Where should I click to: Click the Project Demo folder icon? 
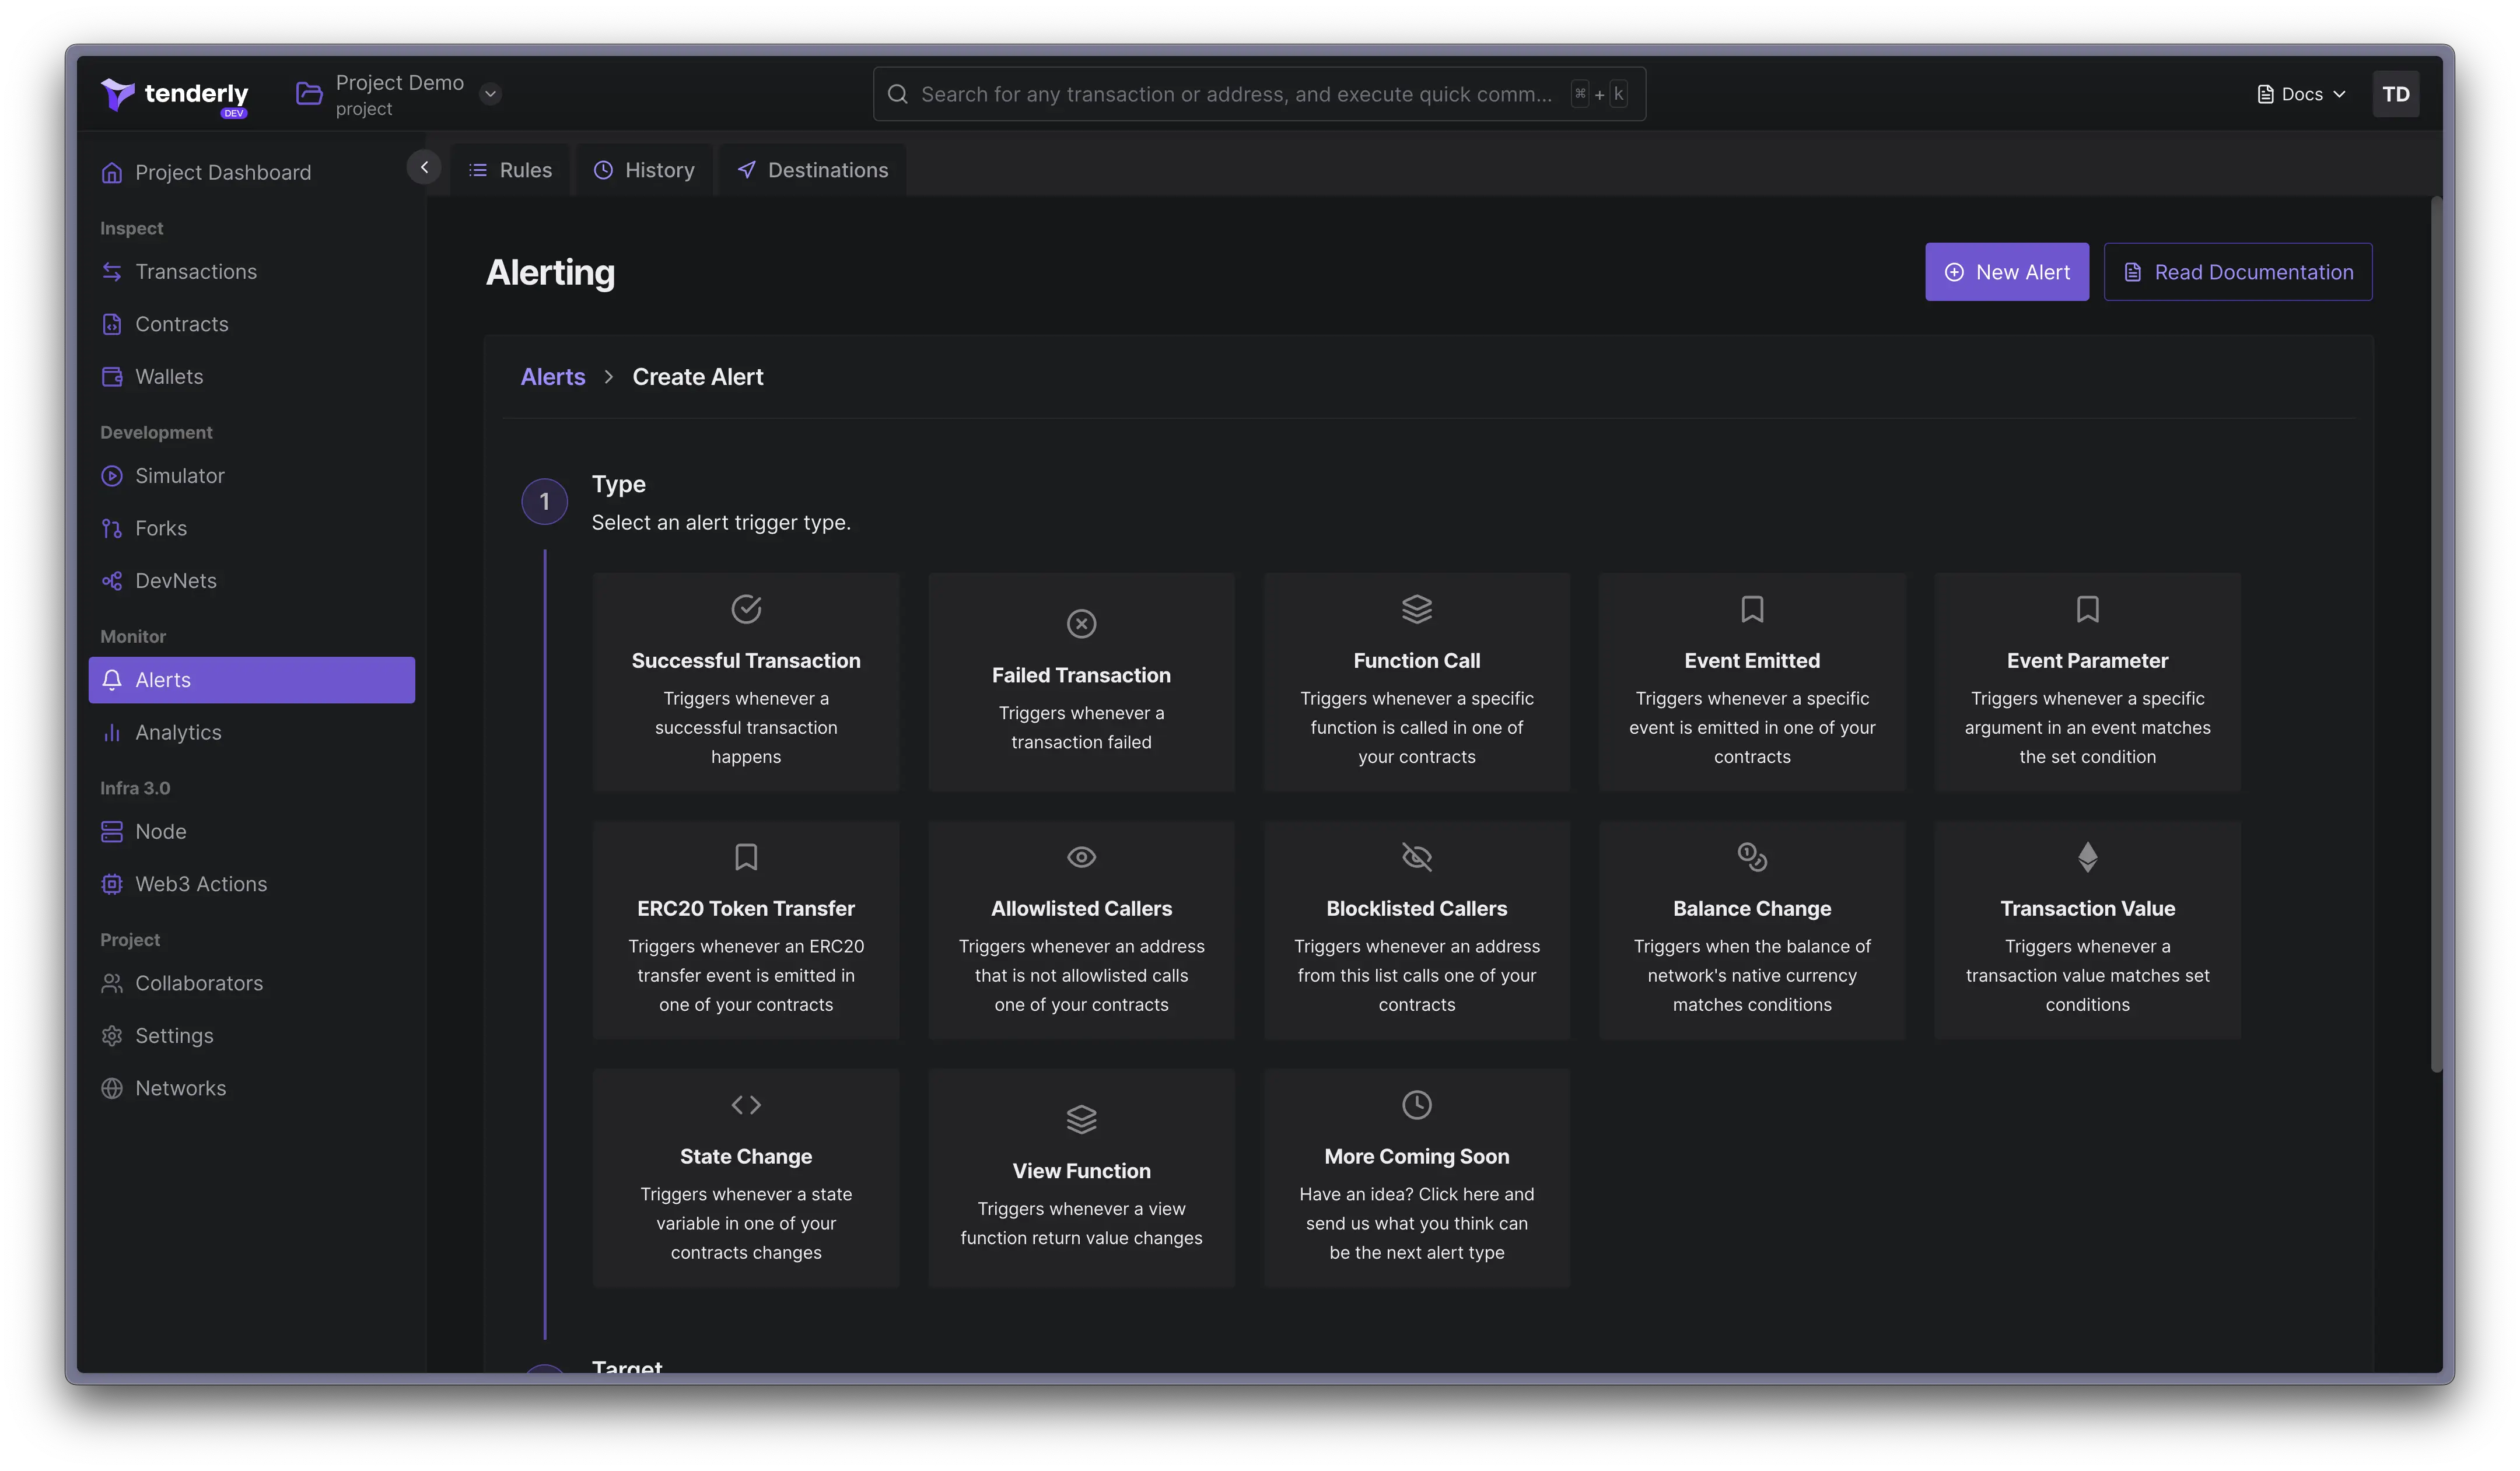point(309,94)
